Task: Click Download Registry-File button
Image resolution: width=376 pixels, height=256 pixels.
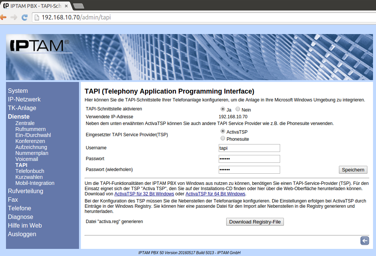Action: pyautogui.click(x=255, y=222)
